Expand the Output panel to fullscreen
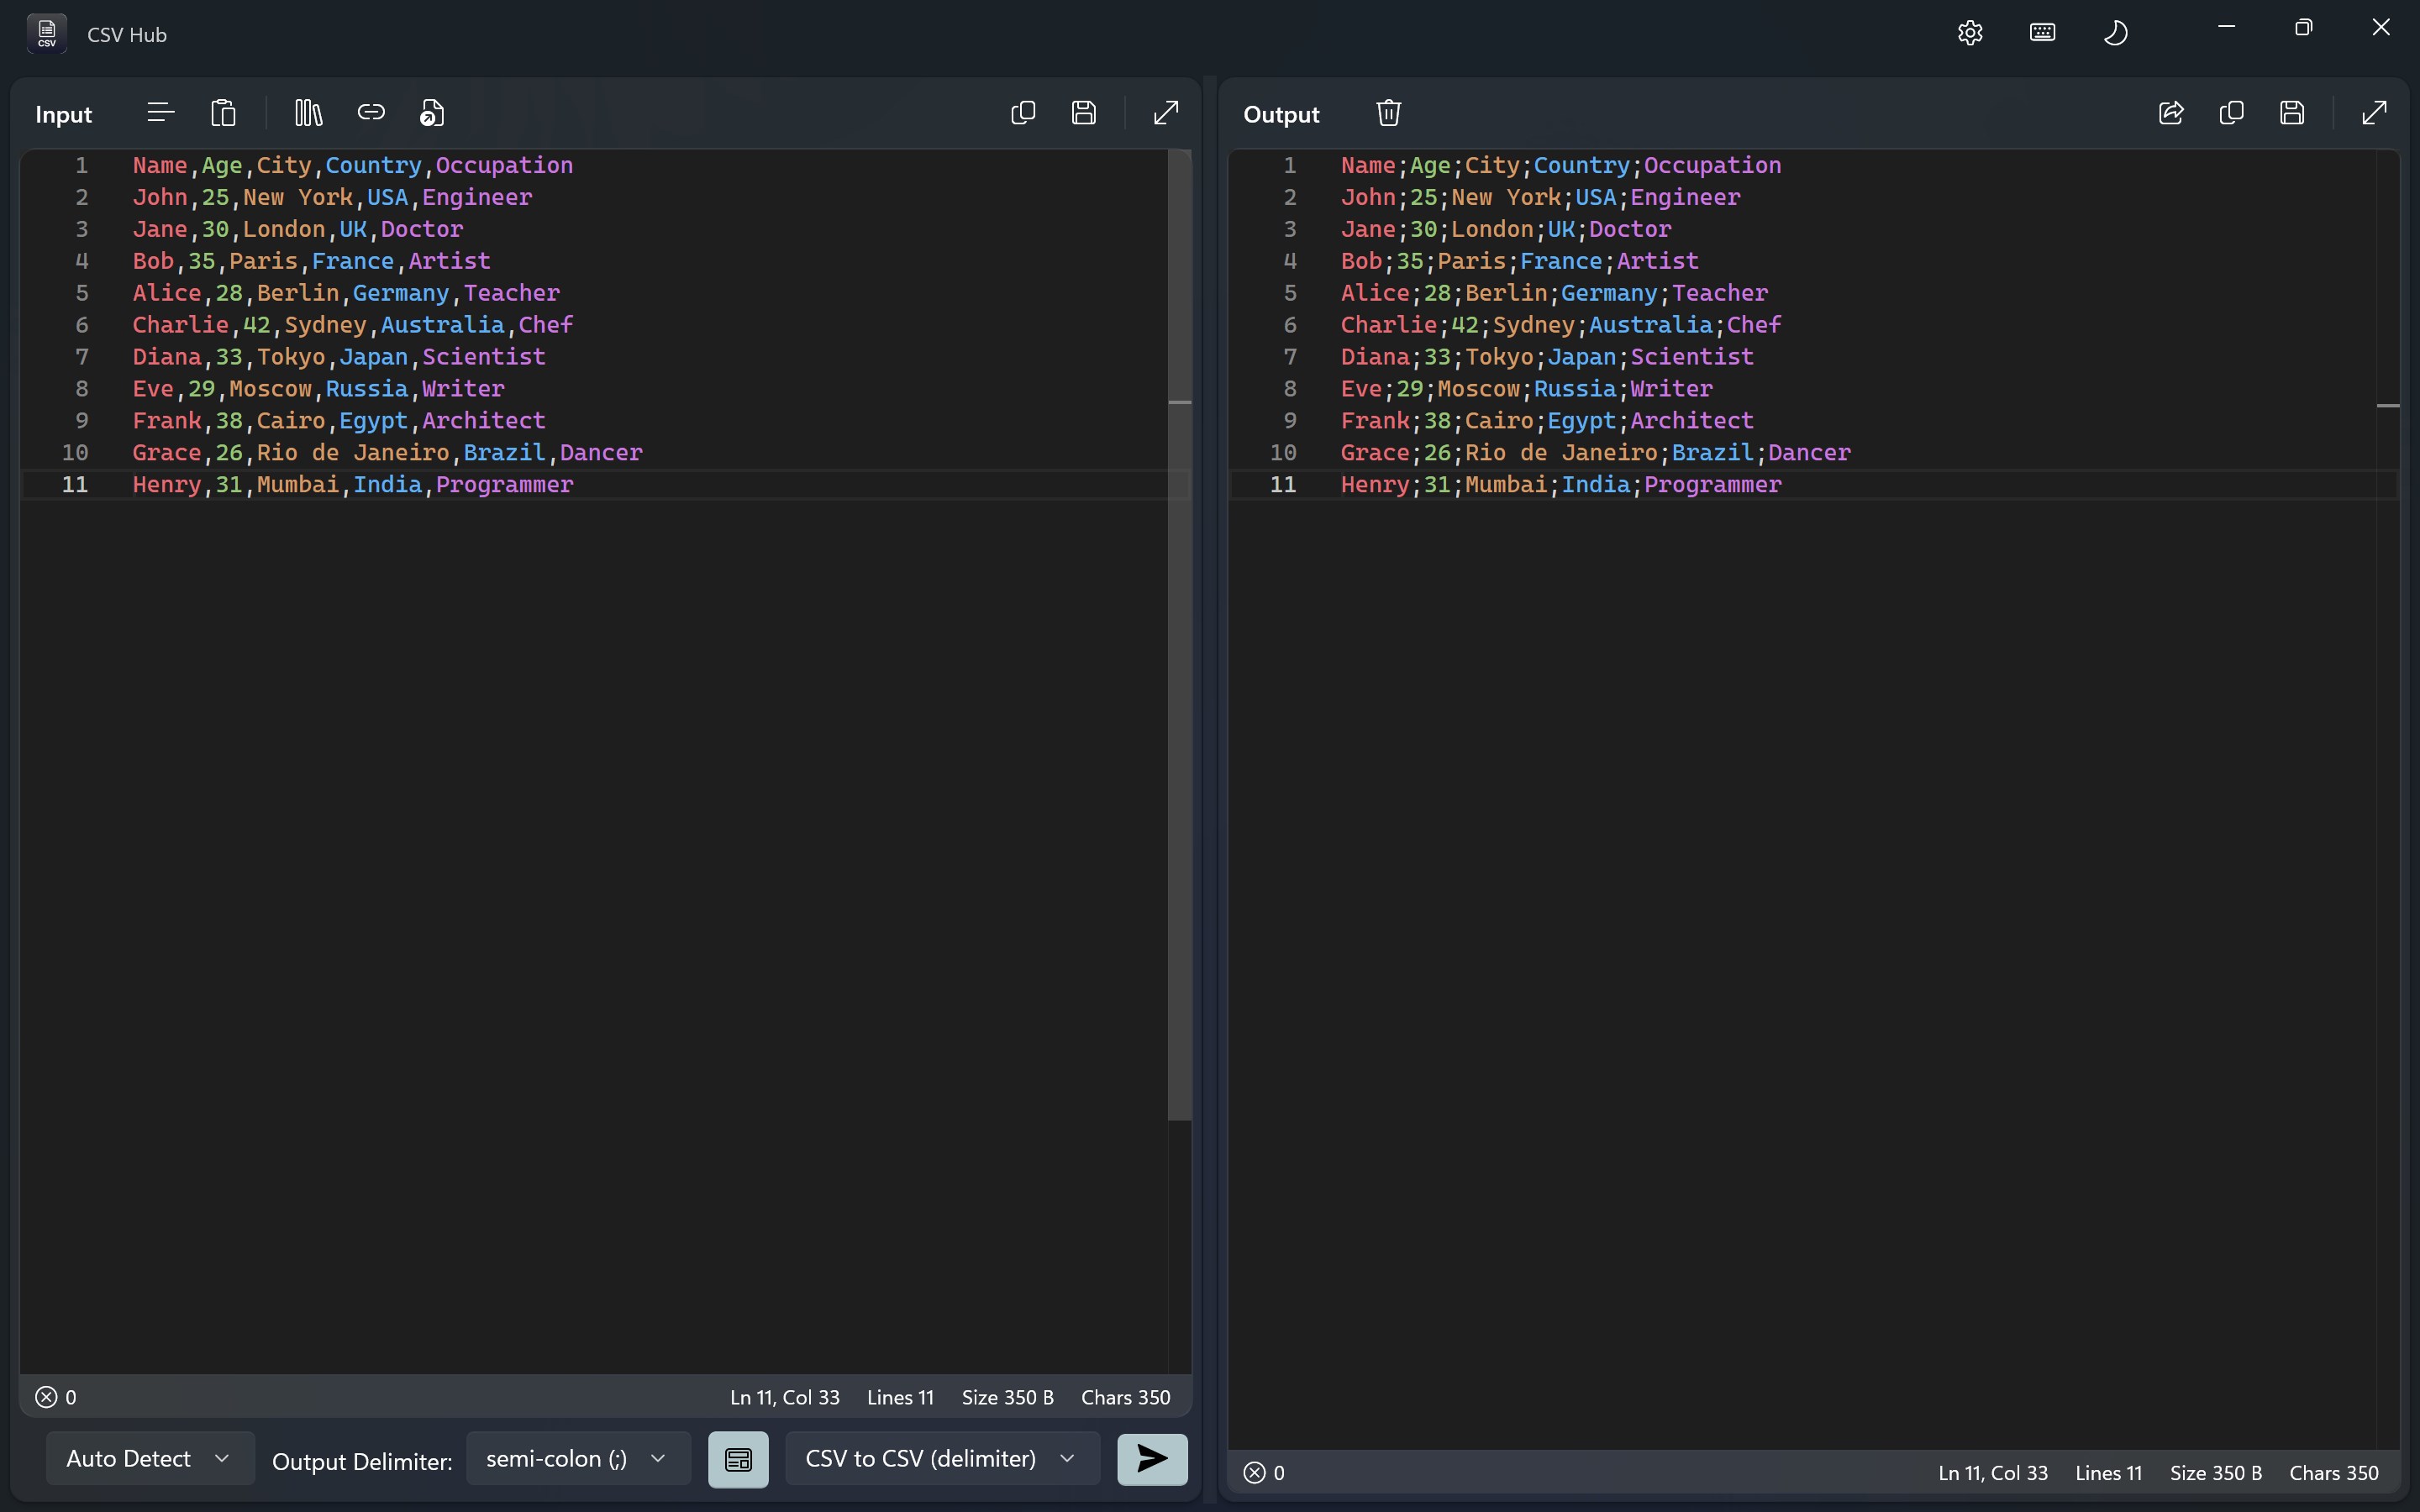The image size is (2420, 1512). click(2374, 113)
